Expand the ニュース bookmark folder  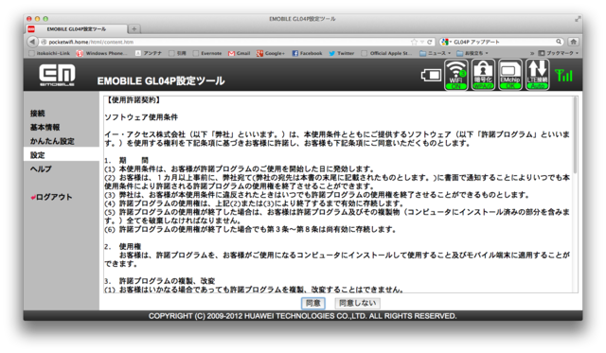pos(436,53)
